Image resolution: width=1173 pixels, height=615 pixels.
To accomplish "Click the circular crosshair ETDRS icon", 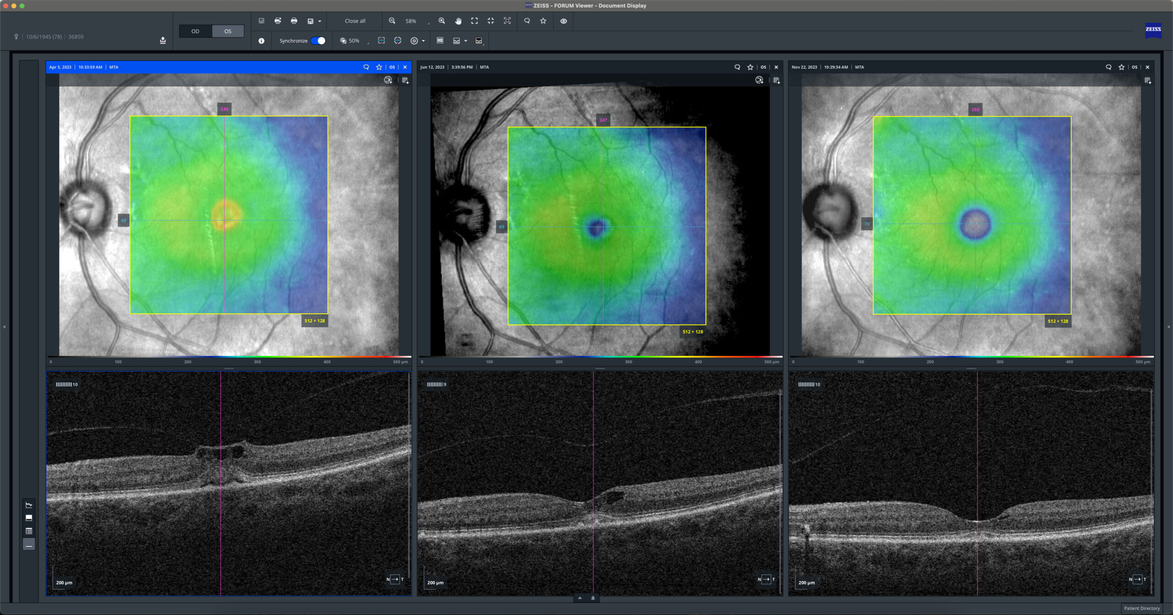I will point(398,41).
